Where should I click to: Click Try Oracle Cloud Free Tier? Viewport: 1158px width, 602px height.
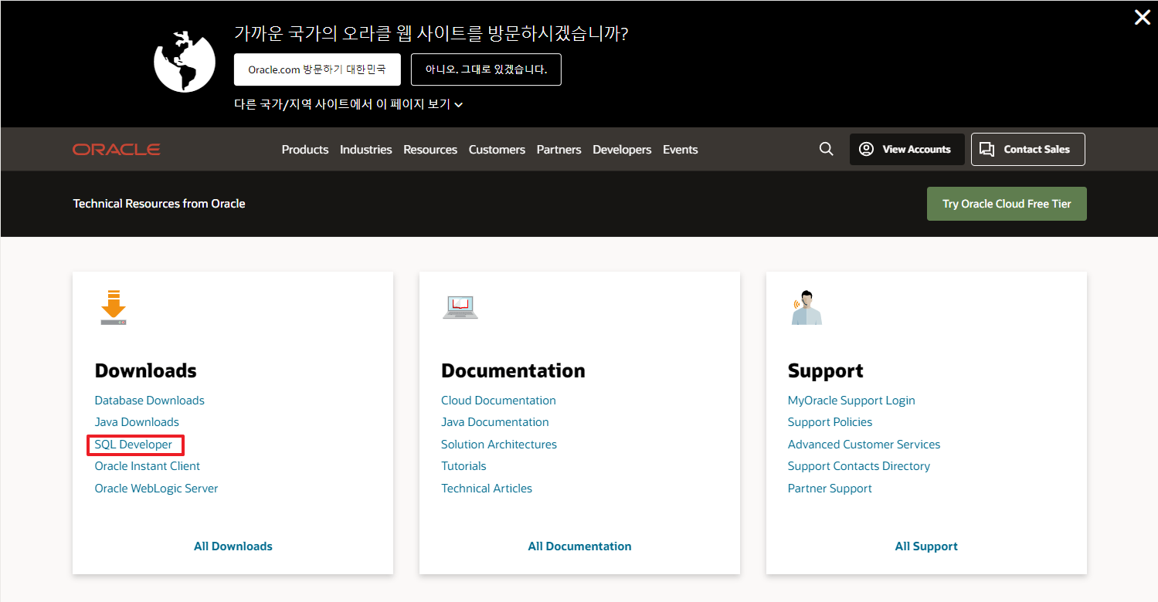tap(1007, 204)
